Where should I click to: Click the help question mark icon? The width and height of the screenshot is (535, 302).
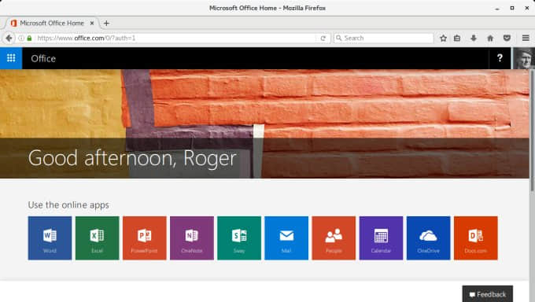(500, 58)
